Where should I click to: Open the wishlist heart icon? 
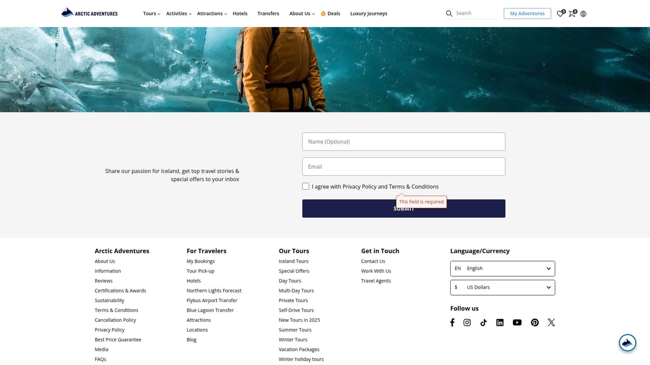[x=560, y=14]
